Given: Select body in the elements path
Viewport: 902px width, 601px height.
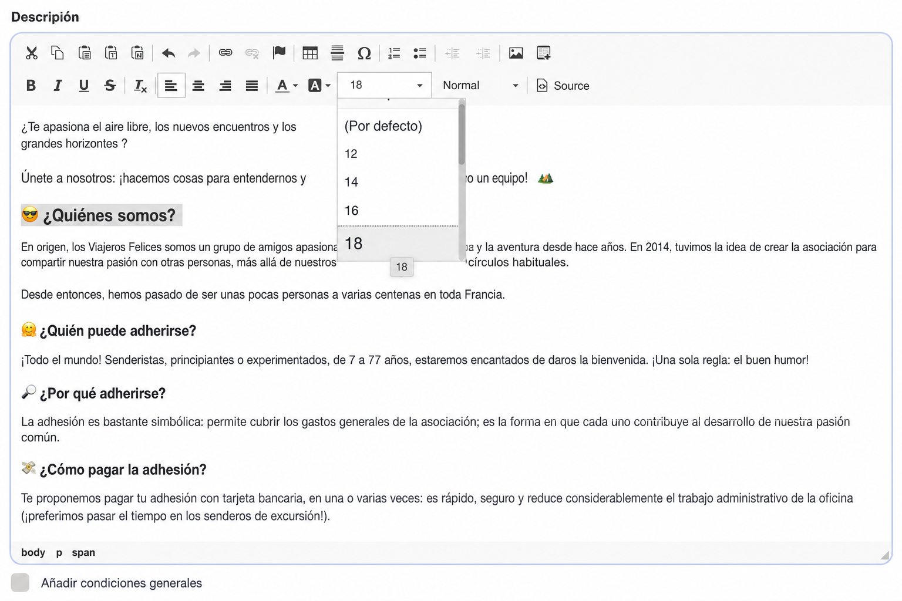Looking at the screenshot, I should pos(33,552).
